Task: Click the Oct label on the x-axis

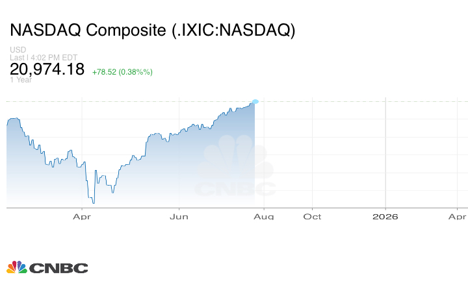Action: [313, 216]
